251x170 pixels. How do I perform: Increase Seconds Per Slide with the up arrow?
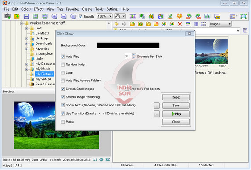point(134,55)
